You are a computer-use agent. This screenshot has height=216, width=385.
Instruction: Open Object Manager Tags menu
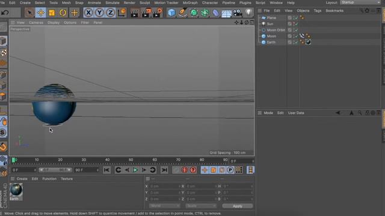pyautogui.click(x=318, y=11)
